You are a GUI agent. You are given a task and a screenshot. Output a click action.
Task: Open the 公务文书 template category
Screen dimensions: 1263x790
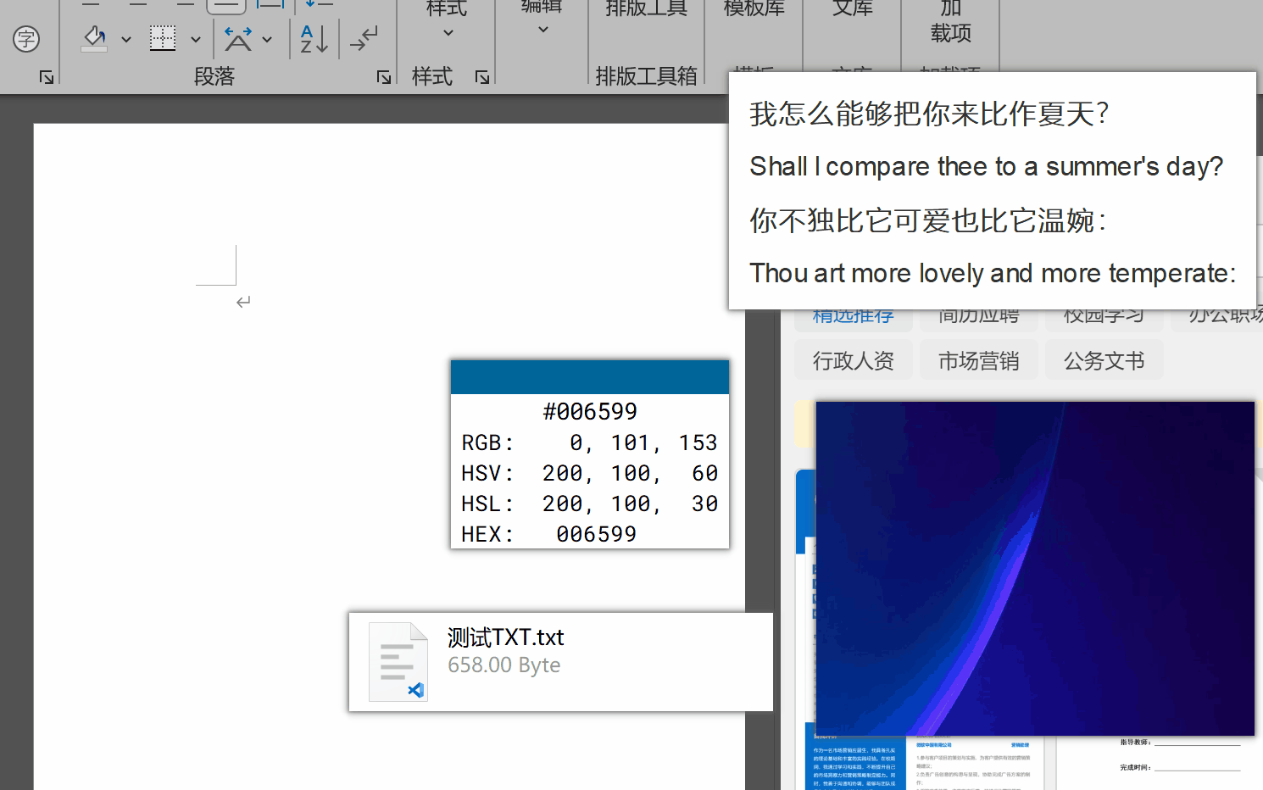(1104, 359)
